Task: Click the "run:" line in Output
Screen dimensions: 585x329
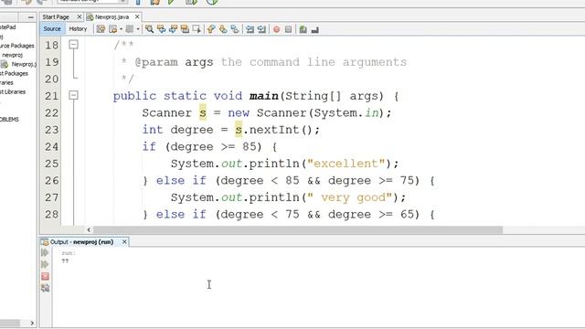Action: click(69, 253)
